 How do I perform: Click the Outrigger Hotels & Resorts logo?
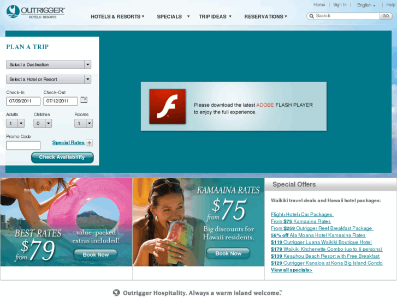point(35,11)
